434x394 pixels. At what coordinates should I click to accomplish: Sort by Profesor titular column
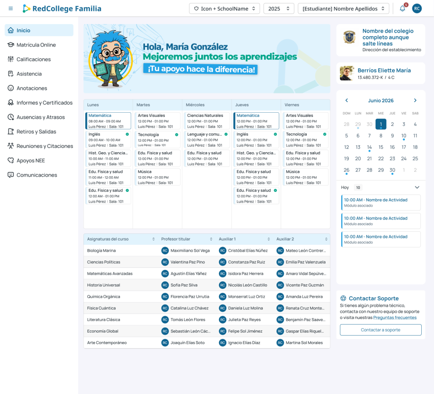[187, 239]
